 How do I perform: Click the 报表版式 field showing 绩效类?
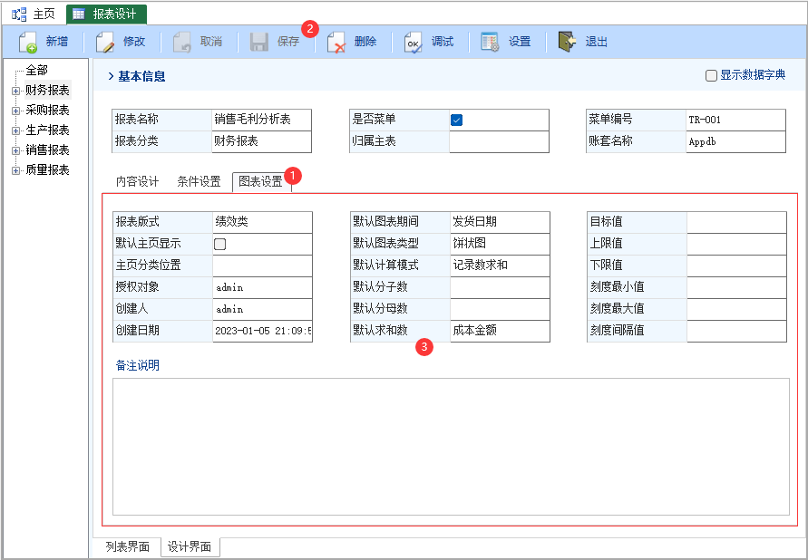coord(262,222)
